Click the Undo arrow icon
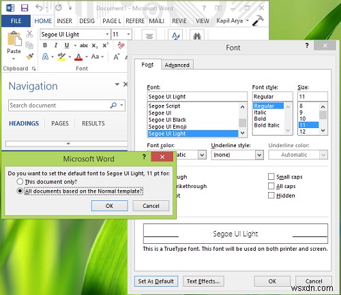This screenshot has width=341, height=295. click(x=40, y=7)
